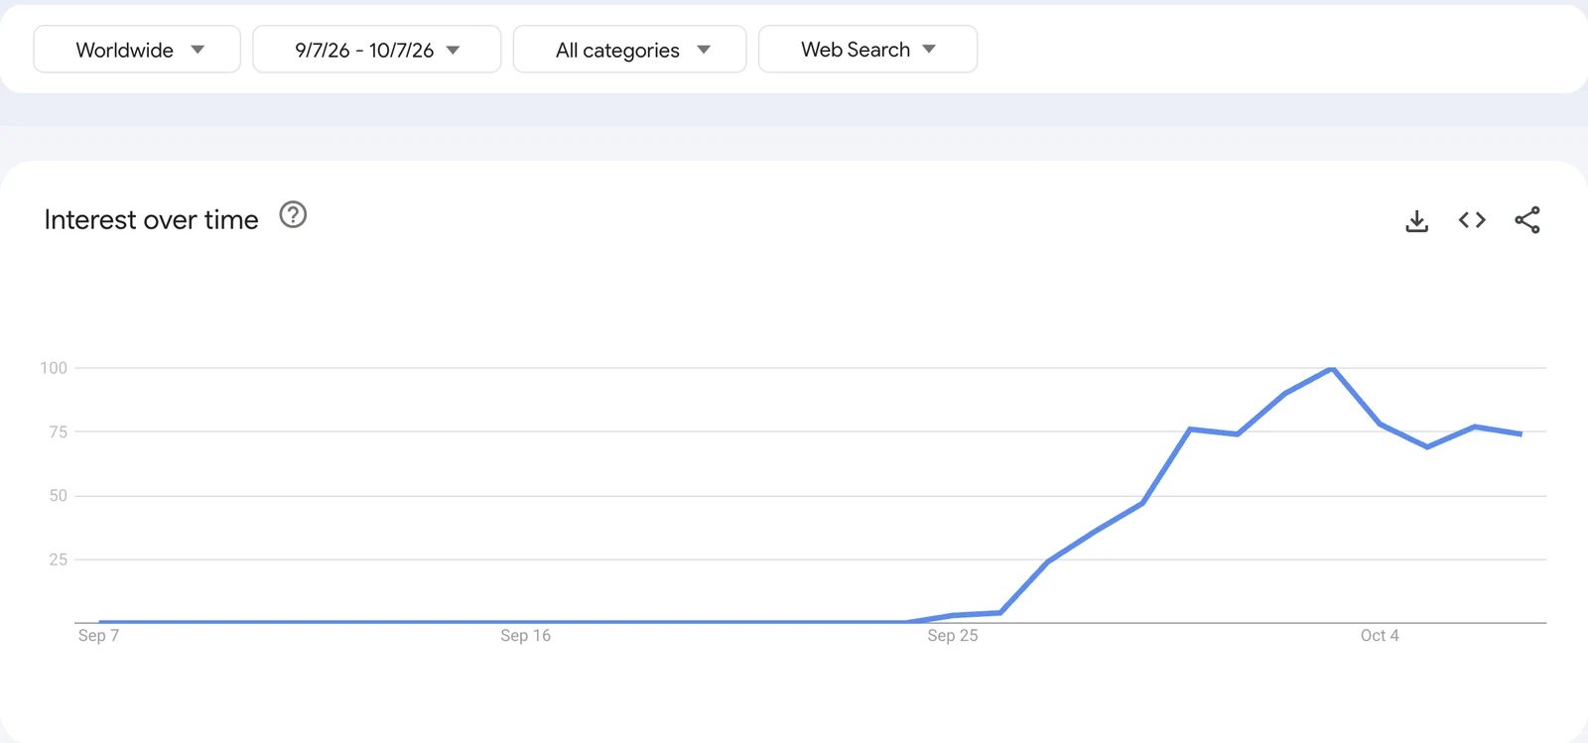This screenshot has width=1588, height=743.
Task: Click the chart line's peak at 100
Action: [x=1332, y=369]
